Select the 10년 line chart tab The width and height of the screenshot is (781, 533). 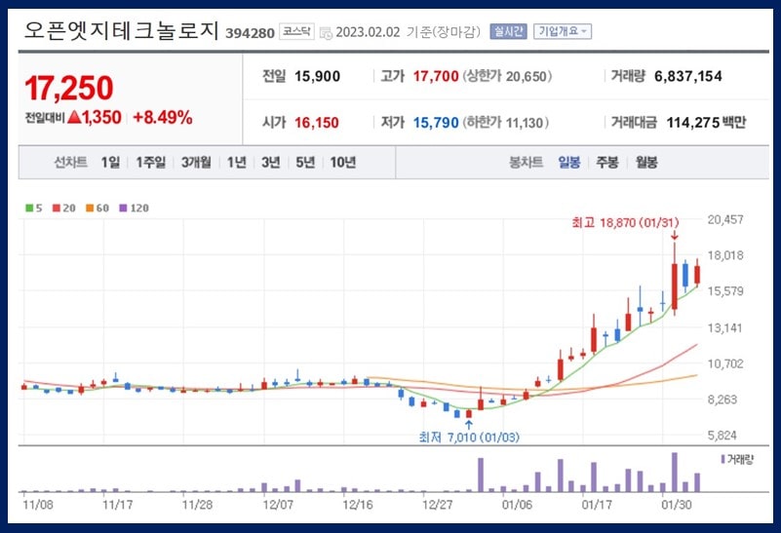pyautogui.click(x=342, y=163)
